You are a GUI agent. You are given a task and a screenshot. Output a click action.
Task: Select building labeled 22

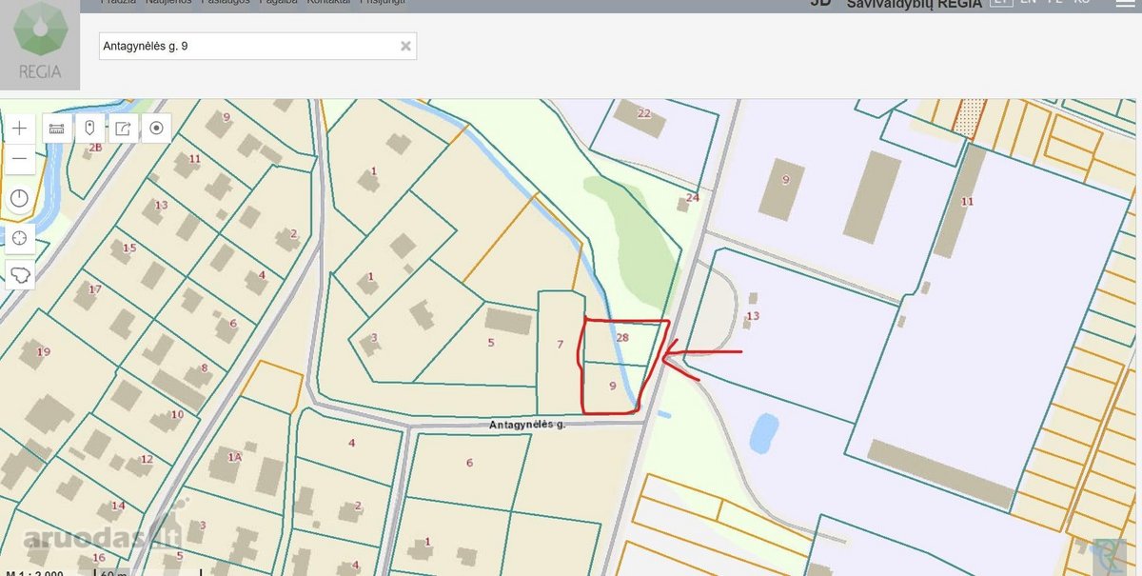(644, 113)
